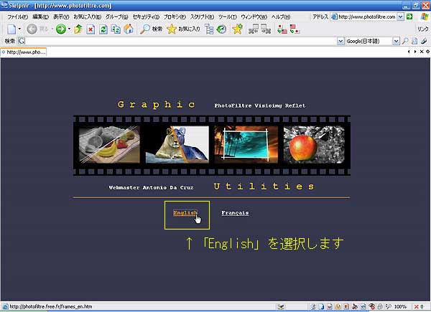
Task: Open the history clock icon
Action: (x=221, y=29)
